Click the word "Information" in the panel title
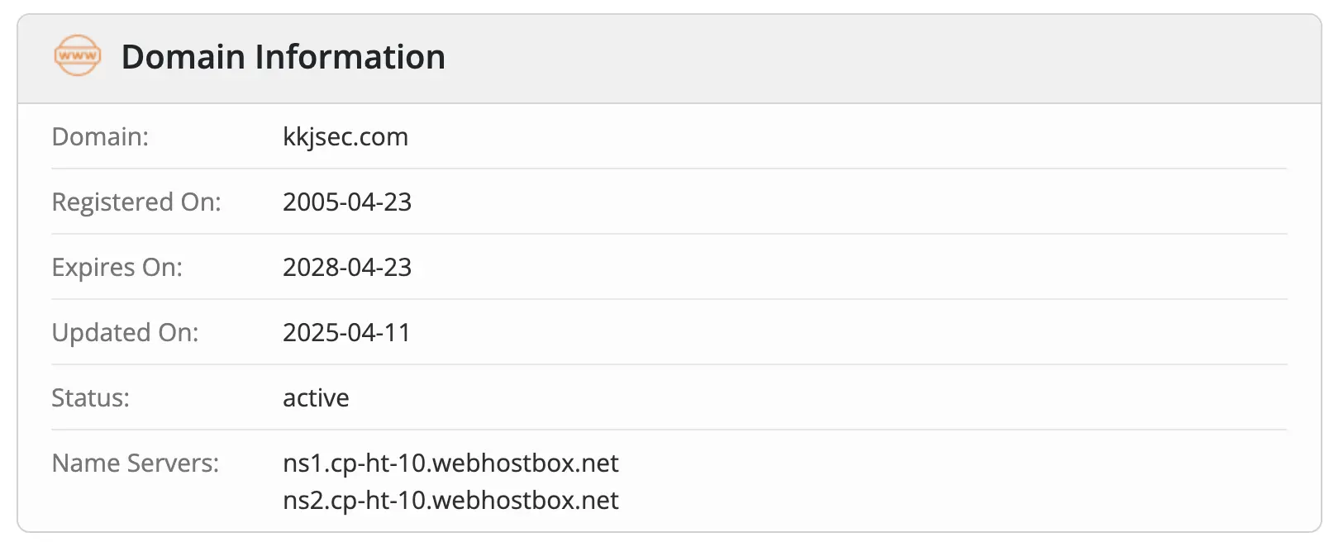1334x542 pixels. coord(350,57)
